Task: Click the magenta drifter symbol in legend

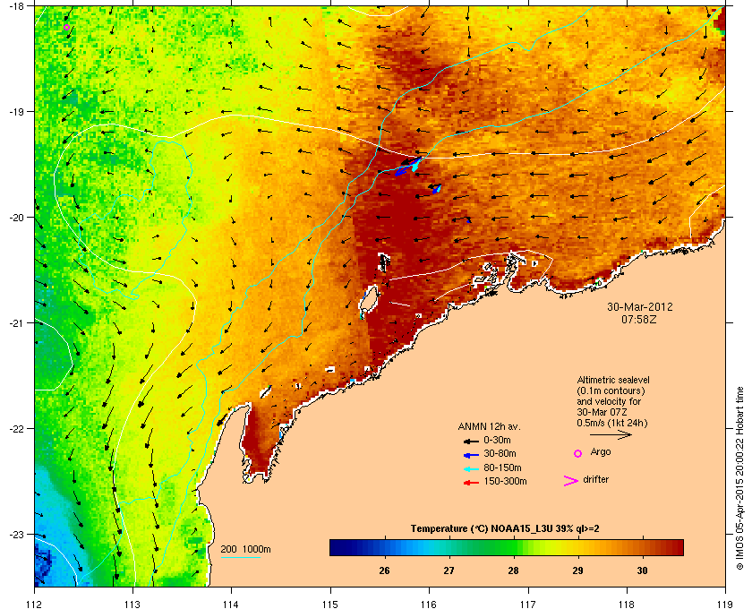Action: (x=571, y=481)
